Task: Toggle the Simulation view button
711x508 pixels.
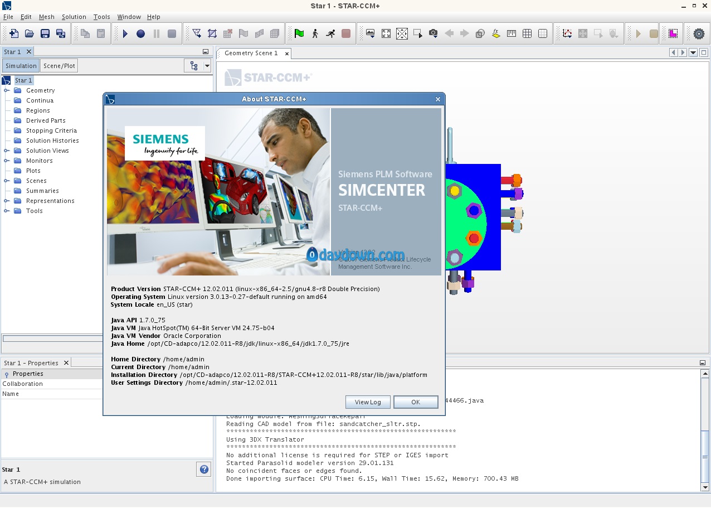Action: point(21,66)
